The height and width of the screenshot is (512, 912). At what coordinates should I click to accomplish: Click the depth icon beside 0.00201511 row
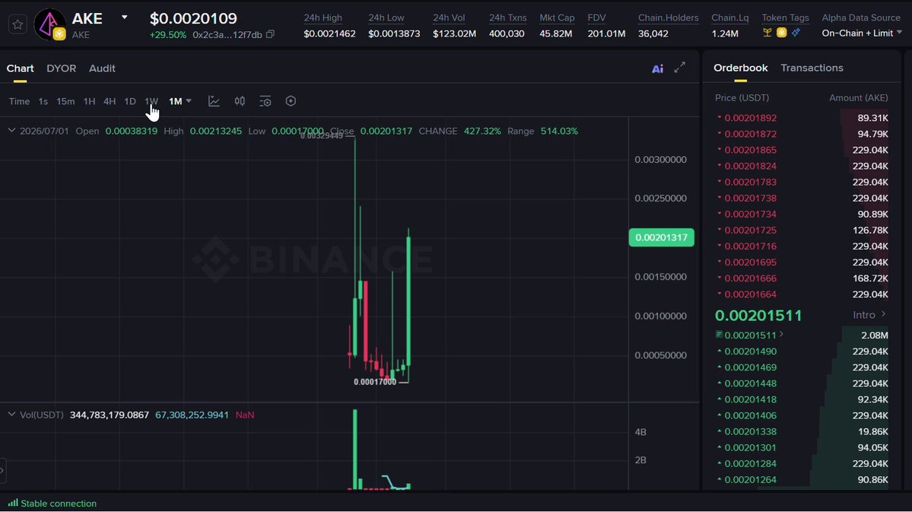[719, 335]
